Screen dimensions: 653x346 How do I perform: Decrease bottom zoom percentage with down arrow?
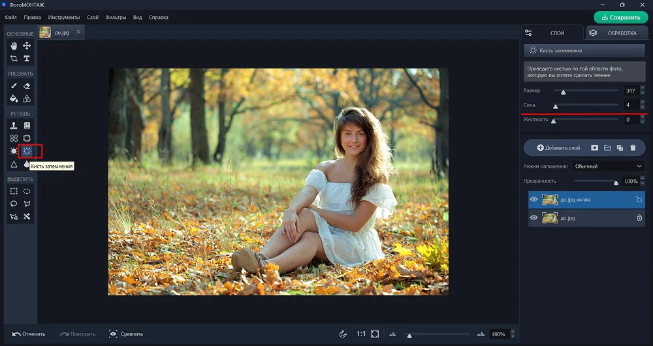(x=513, y=336)
